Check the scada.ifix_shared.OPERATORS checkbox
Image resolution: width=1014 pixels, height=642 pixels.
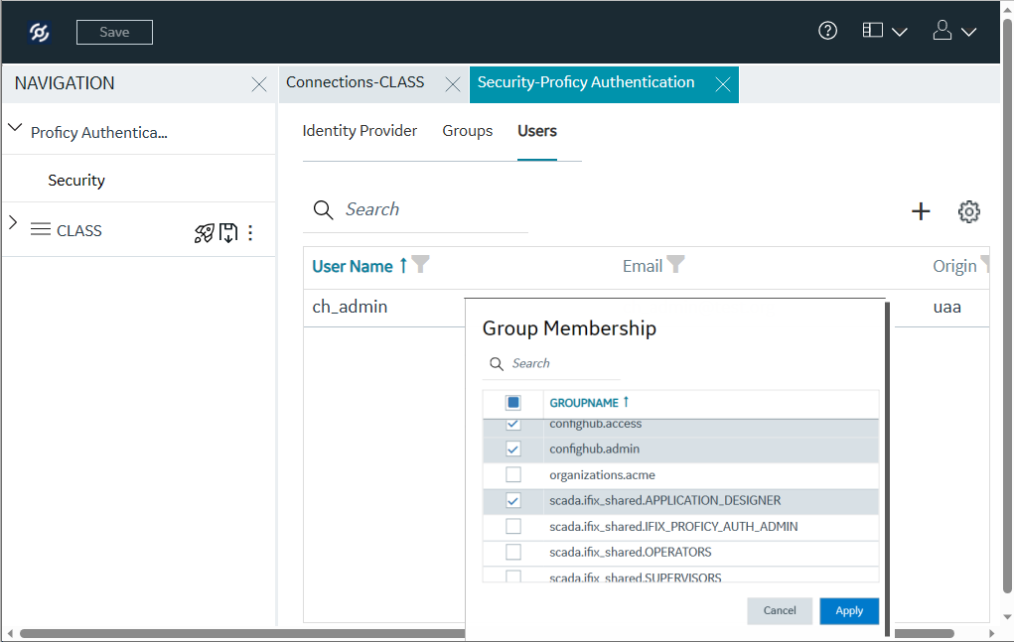pyautogui.click(x=512, y=553)
